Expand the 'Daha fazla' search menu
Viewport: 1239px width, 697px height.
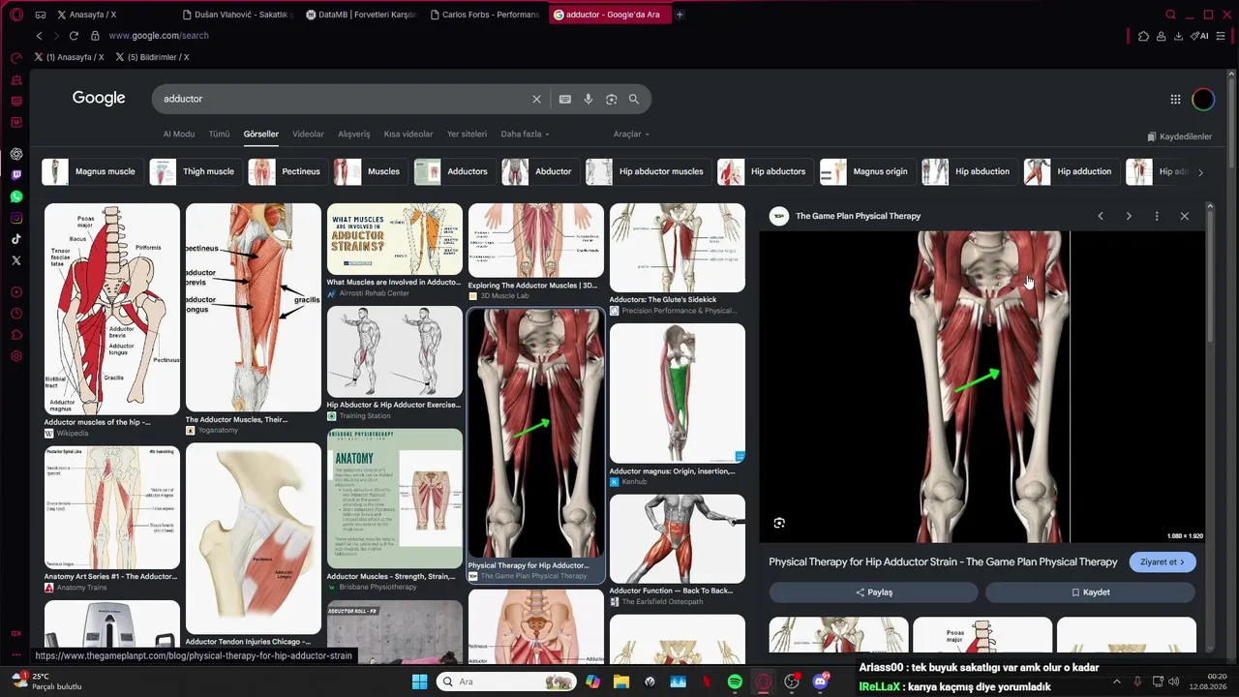525,135
